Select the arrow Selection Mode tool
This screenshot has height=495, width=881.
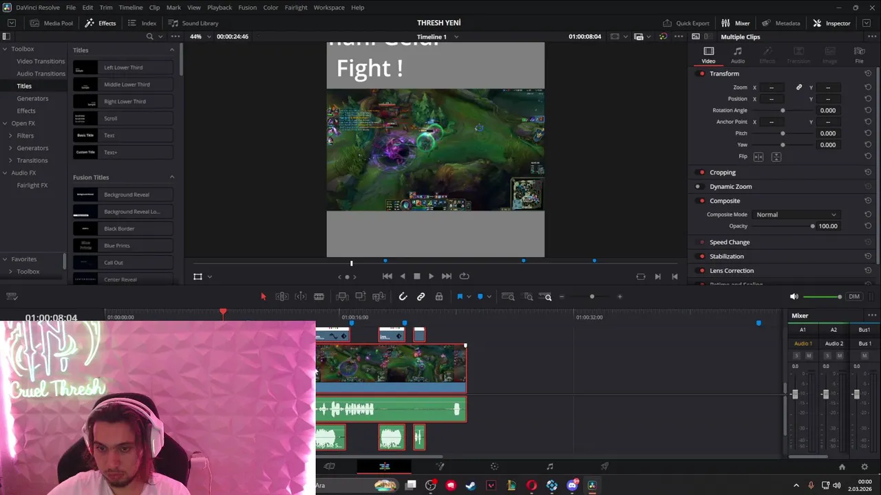[263, 296]
